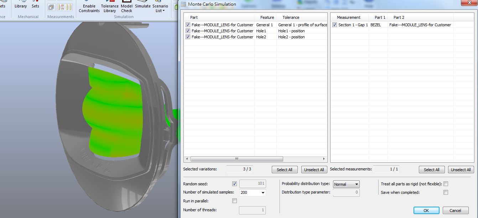This screenshot has width=478, height=218.
Task: Select the Part 2 cell of Section 1 - Gap 1
Action: point(420,25)
